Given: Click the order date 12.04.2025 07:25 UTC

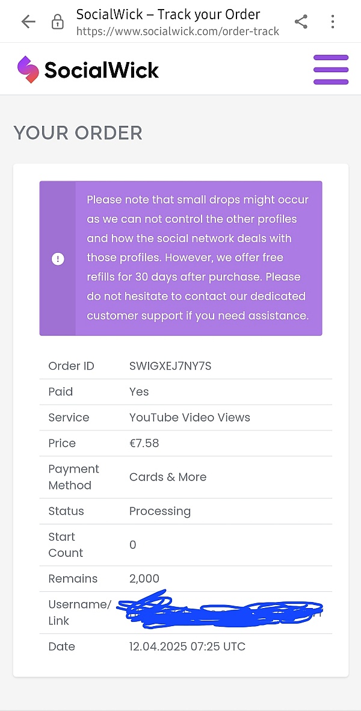Looking at the screenshot, I should (x=187, y=647).
